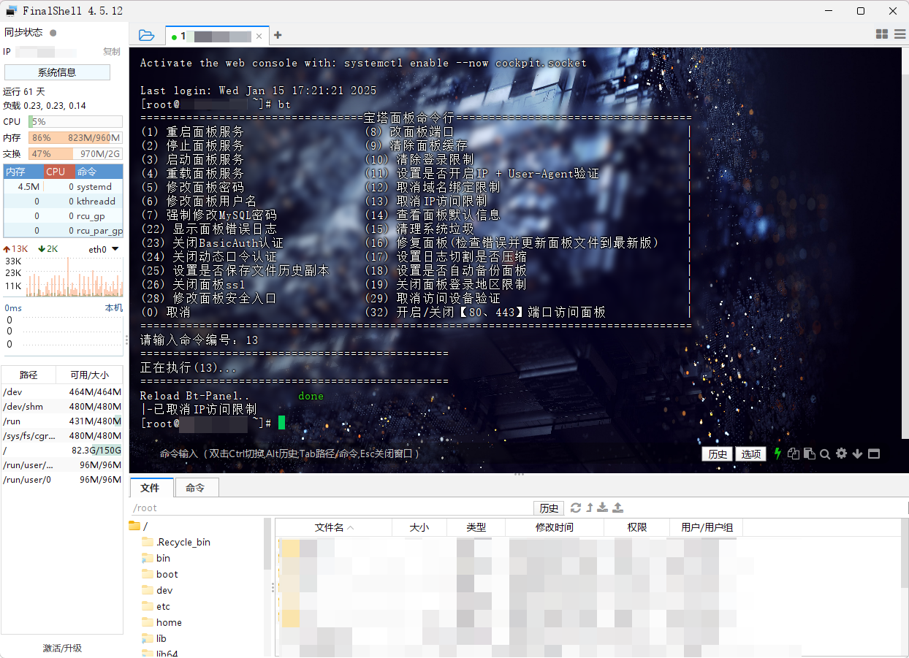Viewport: 909px width, 658px height.
Task: Click the file panel History button
Action: (x=549, y=508)
